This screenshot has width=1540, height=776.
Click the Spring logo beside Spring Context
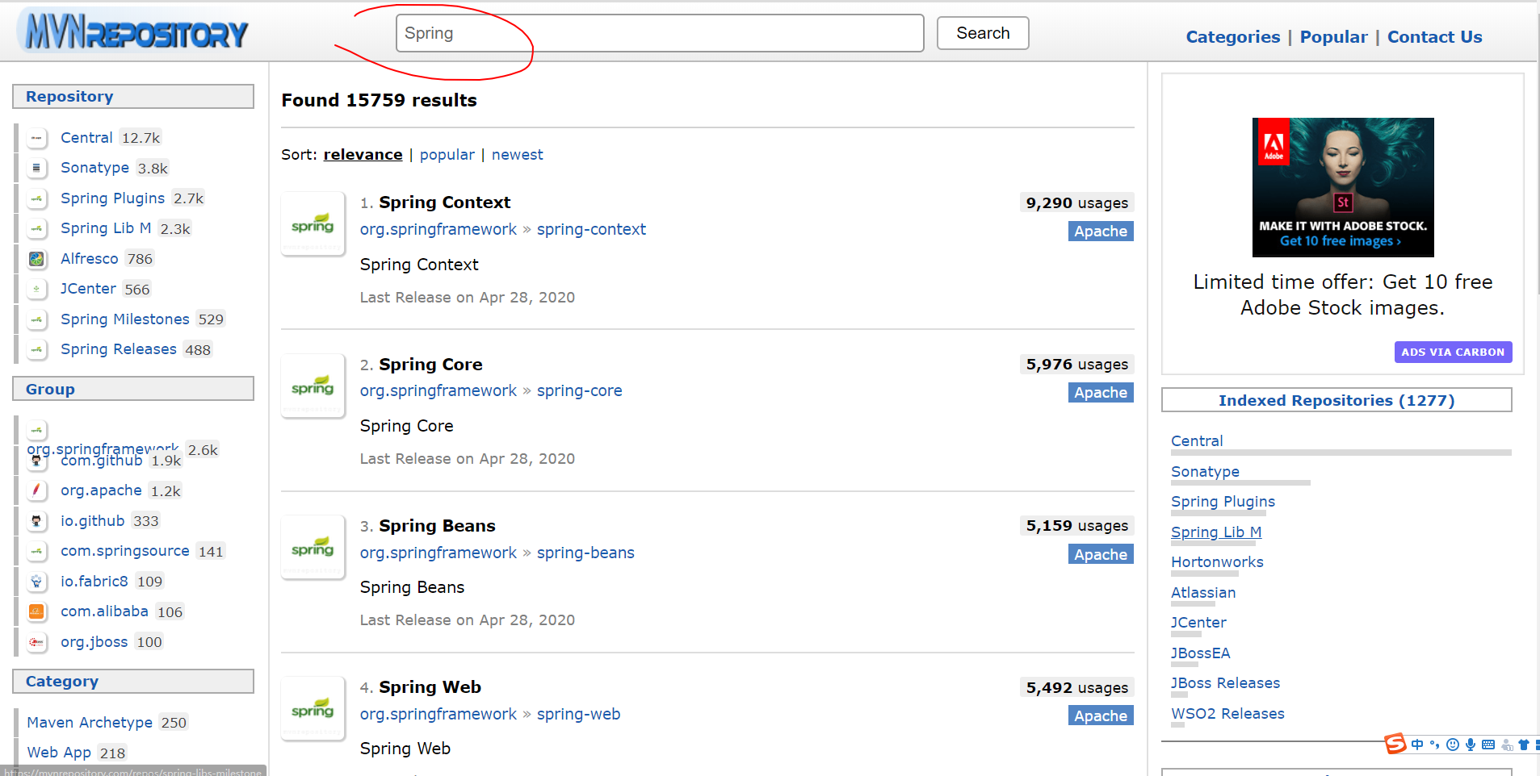[313, 224]
